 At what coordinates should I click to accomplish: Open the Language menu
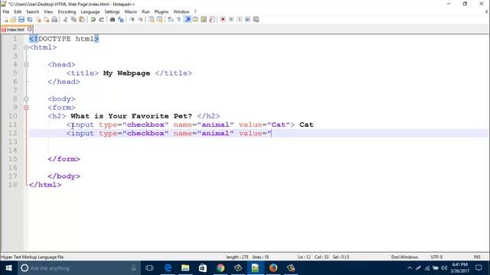coord(90,11)
